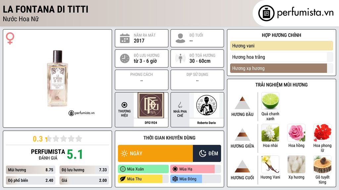Click the blue Mùa Đông season bar
This screenshot has height=190, width=339.
195,179
